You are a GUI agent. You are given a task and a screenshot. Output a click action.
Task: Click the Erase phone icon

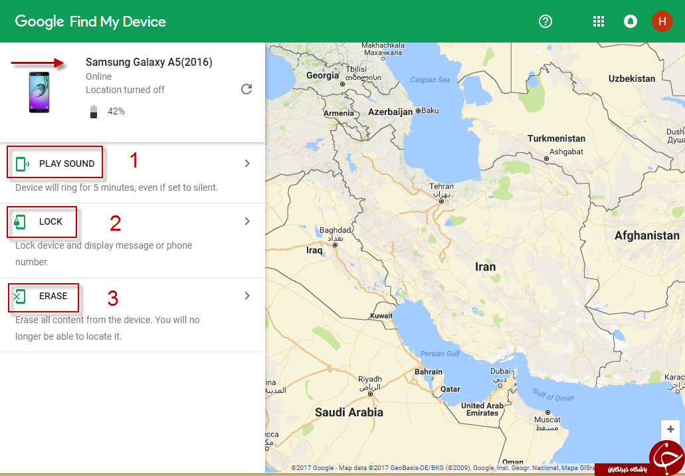click(19, 297)
